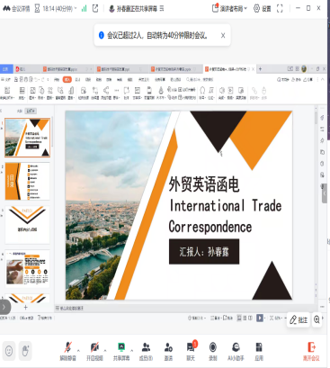Open the chat (聊天) panel
Image resolution: width=330 pixels, height=368 pixels.
pyautogui.click(x=191, y=351)
